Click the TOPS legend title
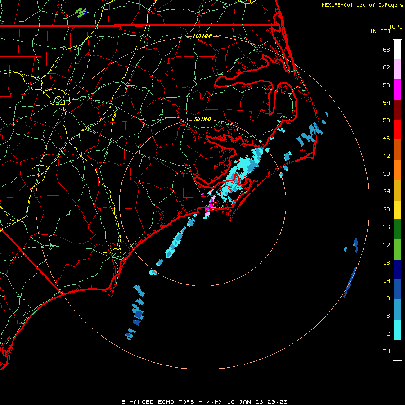The height and width of the screenshot is (405, 405). point(396,27)
